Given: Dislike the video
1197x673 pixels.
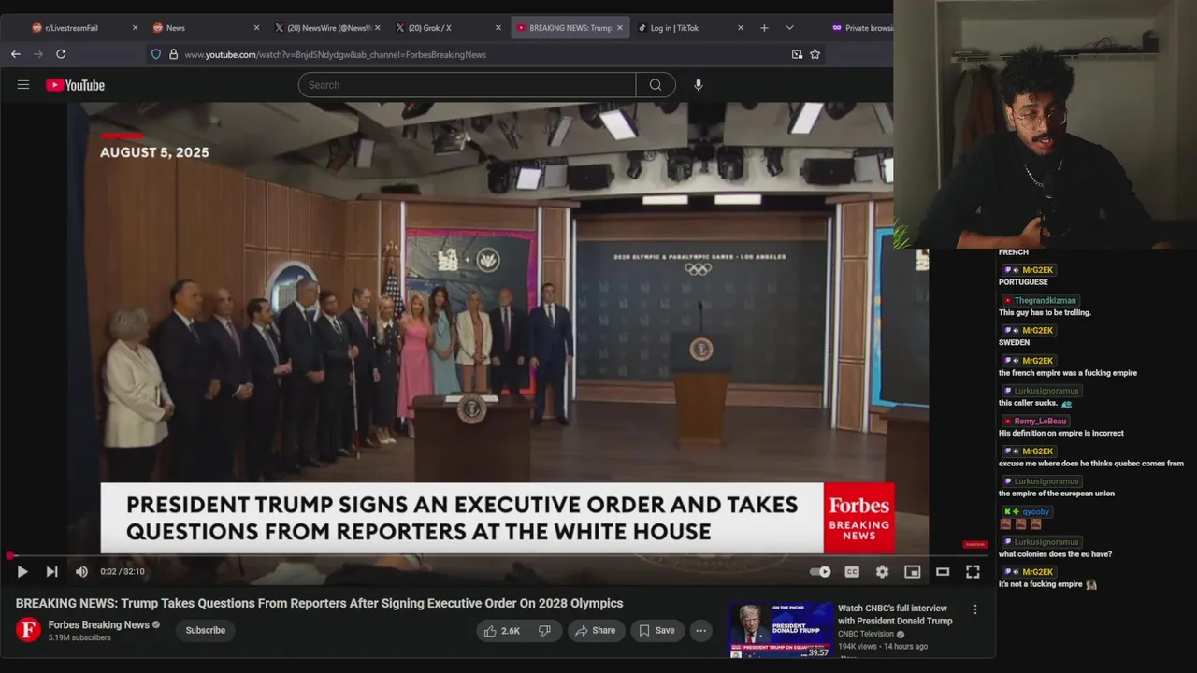Looking at the screenshot, I should (544, 631).
